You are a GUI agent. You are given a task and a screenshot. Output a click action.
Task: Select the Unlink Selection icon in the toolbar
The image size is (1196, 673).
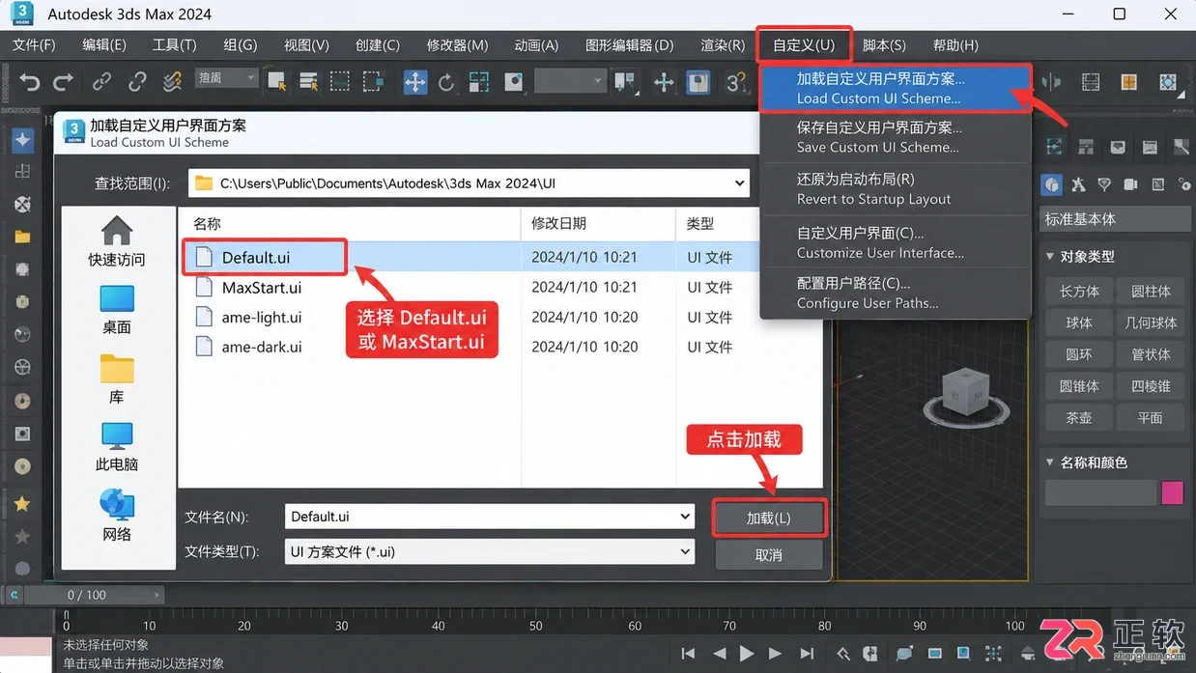point(137,83)
